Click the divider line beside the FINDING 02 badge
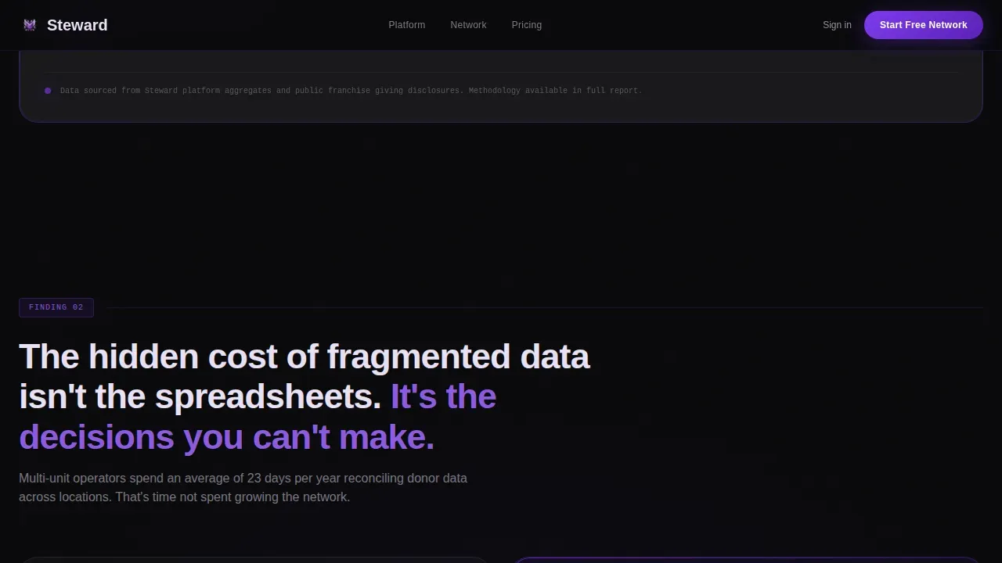Image resolution: width=1002 pixels, height=563 pixels. [545, 308]
